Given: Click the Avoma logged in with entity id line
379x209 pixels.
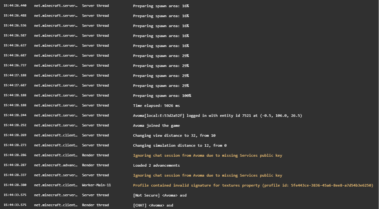Looking at the screenshot, I should pos(218,115).
